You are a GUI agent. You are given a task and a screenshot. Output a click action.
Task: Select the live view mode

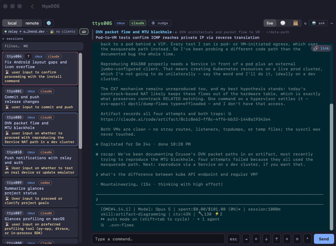pos(270,23)
